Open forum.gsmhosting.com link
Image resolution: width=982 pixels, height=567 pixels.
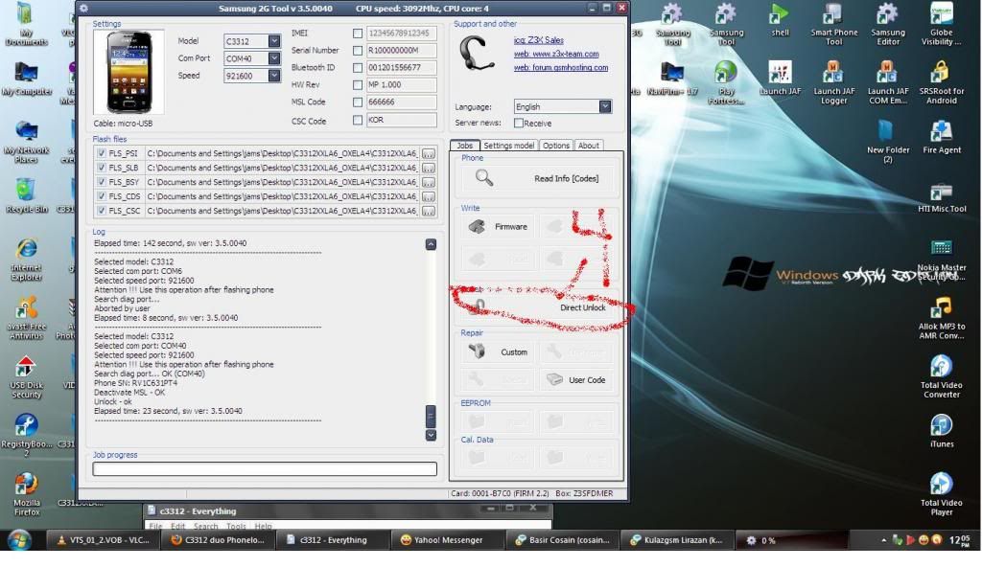[x=560, y=68]
